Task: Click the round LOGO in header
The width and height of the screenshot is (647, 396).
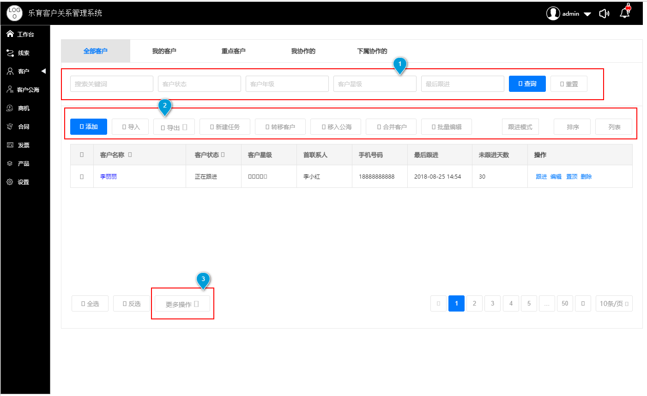Action: click(14, 13)
